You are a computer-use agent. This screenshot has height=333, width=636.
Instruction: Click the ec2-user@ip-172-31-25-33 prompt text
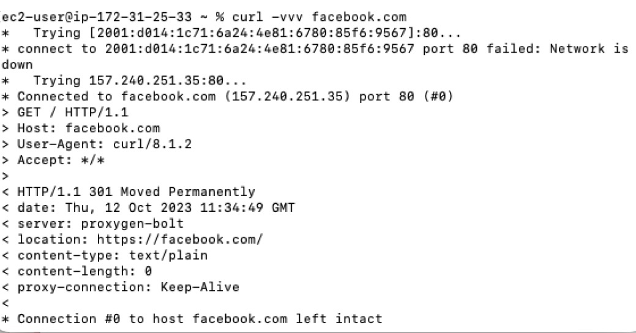tap(97, 17)
